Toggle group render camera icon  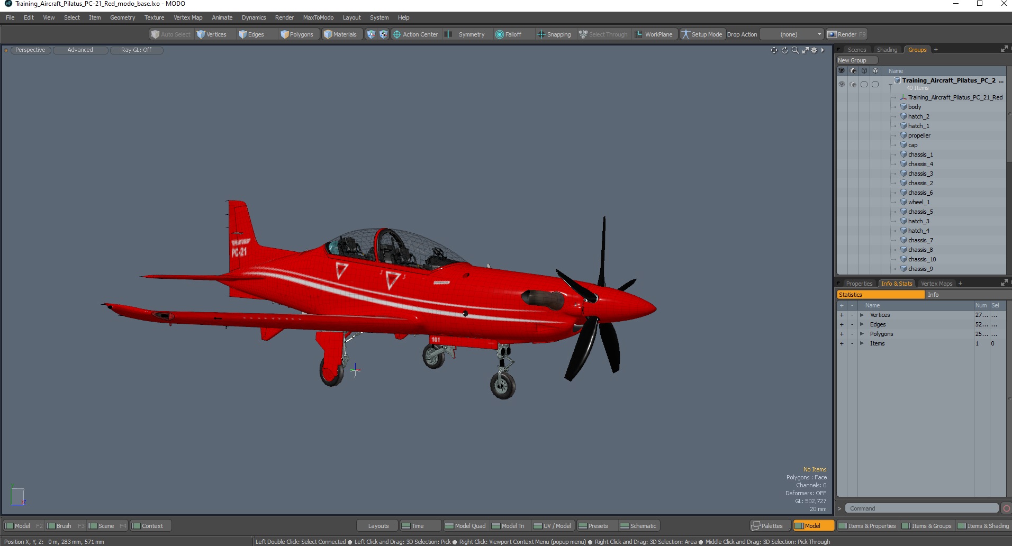point(853,84)
